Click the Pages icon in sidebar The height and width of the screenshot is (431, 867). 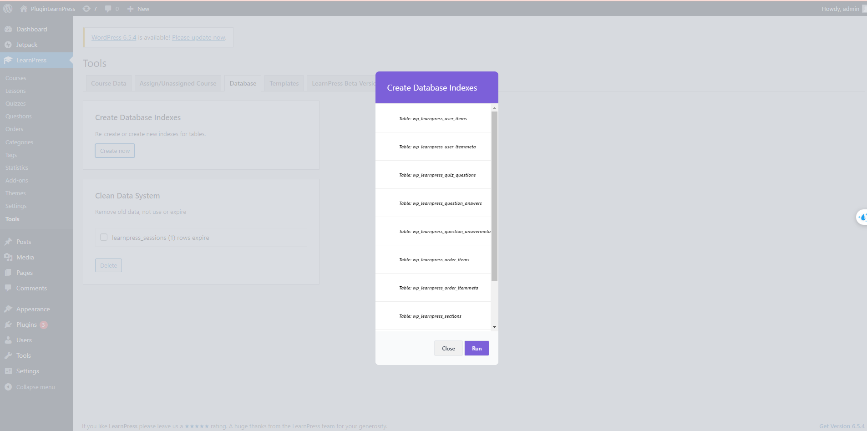pyautogui.click(x=8, y=273)
